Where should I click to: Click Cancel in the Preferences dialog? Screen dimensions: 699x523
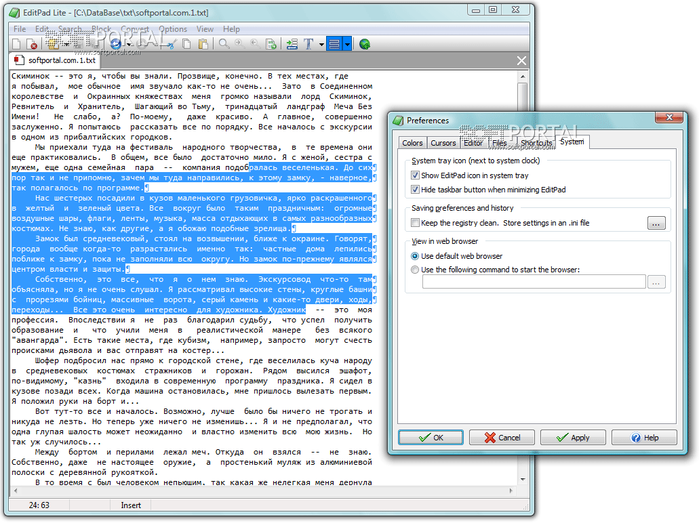(x=502, y=438)
